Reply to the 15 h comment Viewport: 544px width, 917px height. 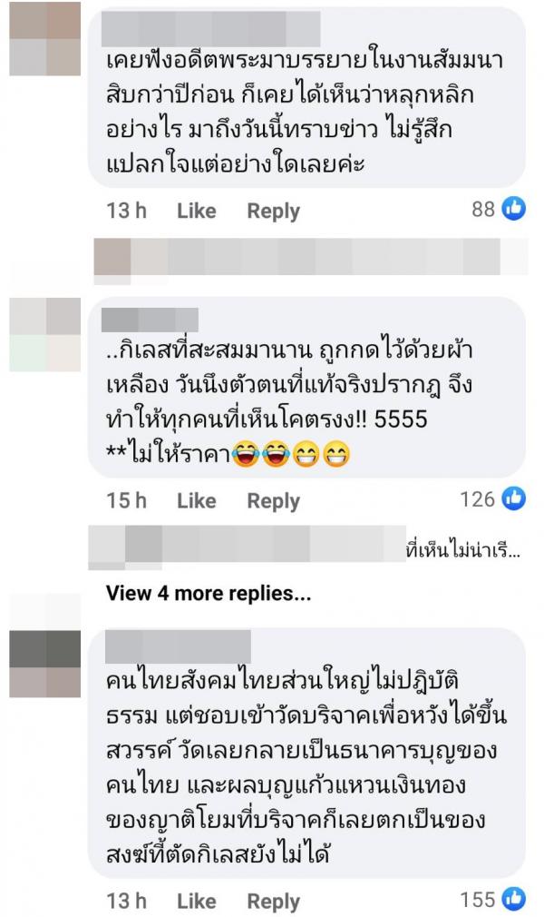(274, 501)
